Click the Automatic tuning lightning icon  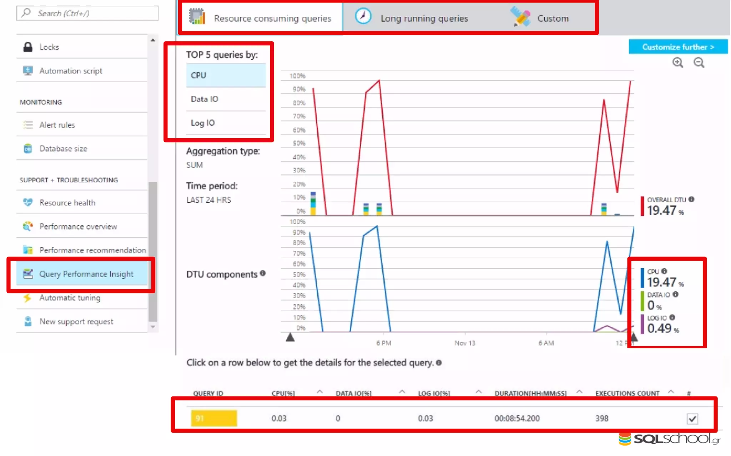coord(27,298)
